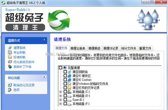This screenshot has height=110, width=168.
Task: Select the 完整清理 tree label
Action: click(x=74, y=68)
